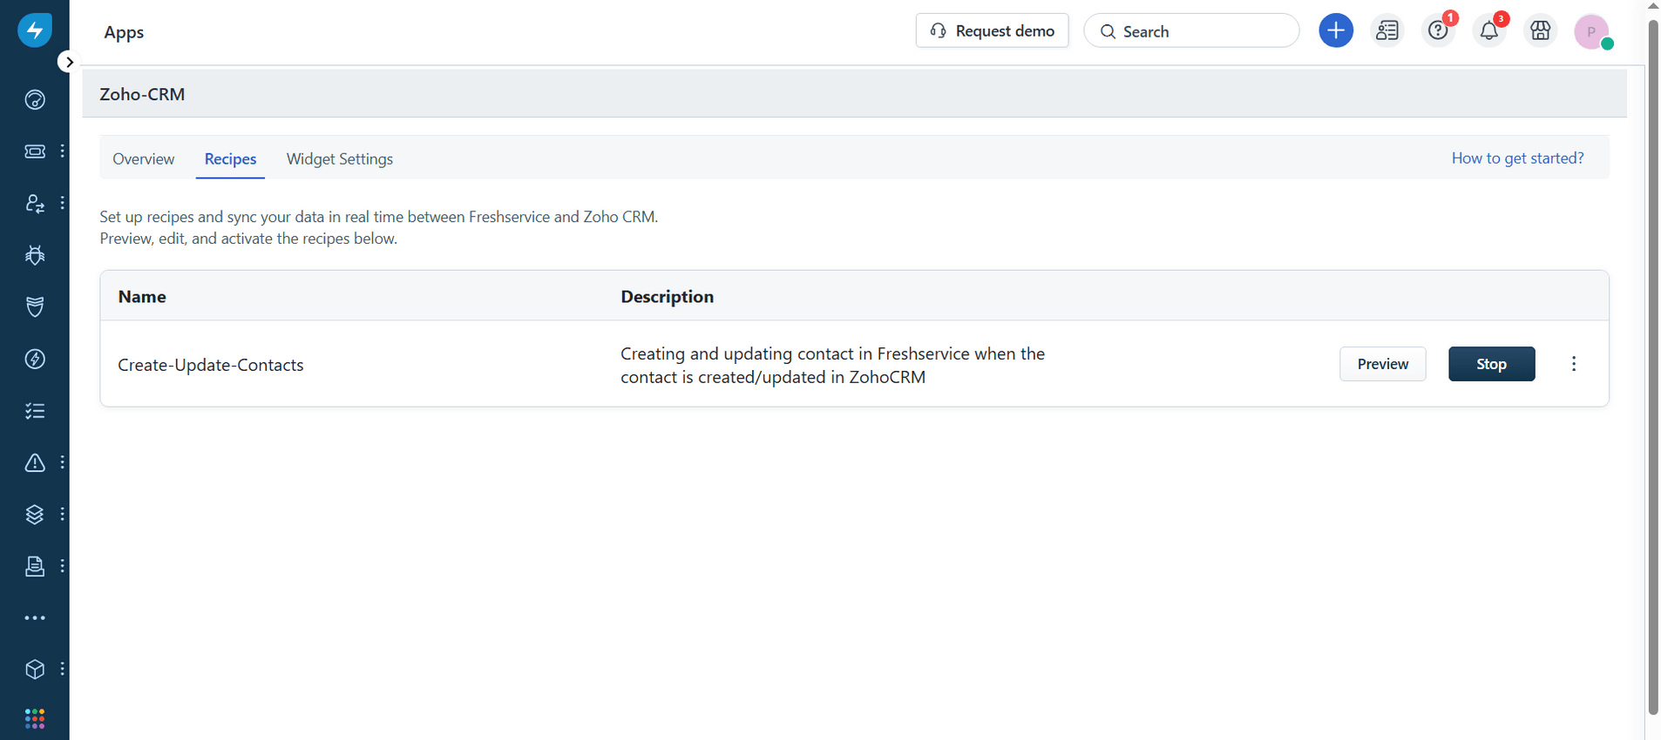The image size is (1661, 740).
Task: Open the user-swap icon in sidebar
Action: pyautogui.click(x=35, y=203)
